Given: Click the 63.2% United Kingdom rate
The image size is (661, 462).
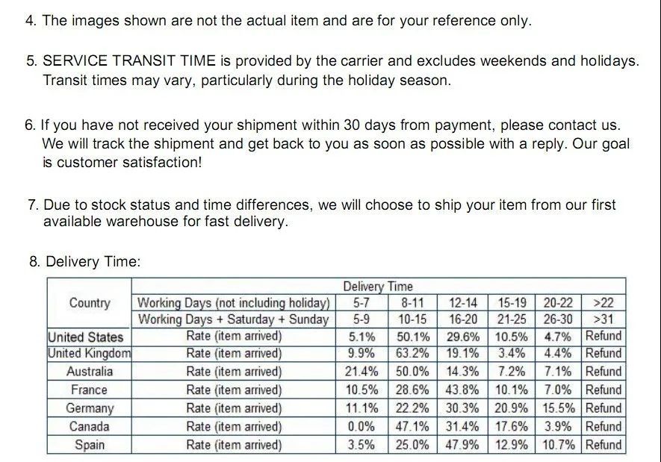Looking at the screenshot, I should click(413, 353).
